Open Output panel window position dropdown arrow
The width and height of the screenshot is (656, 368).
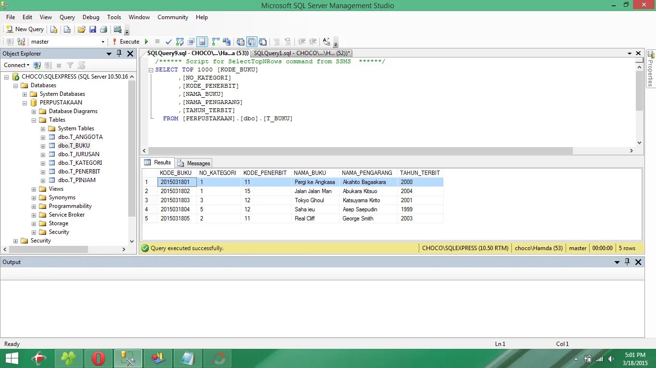click(617, 262)
